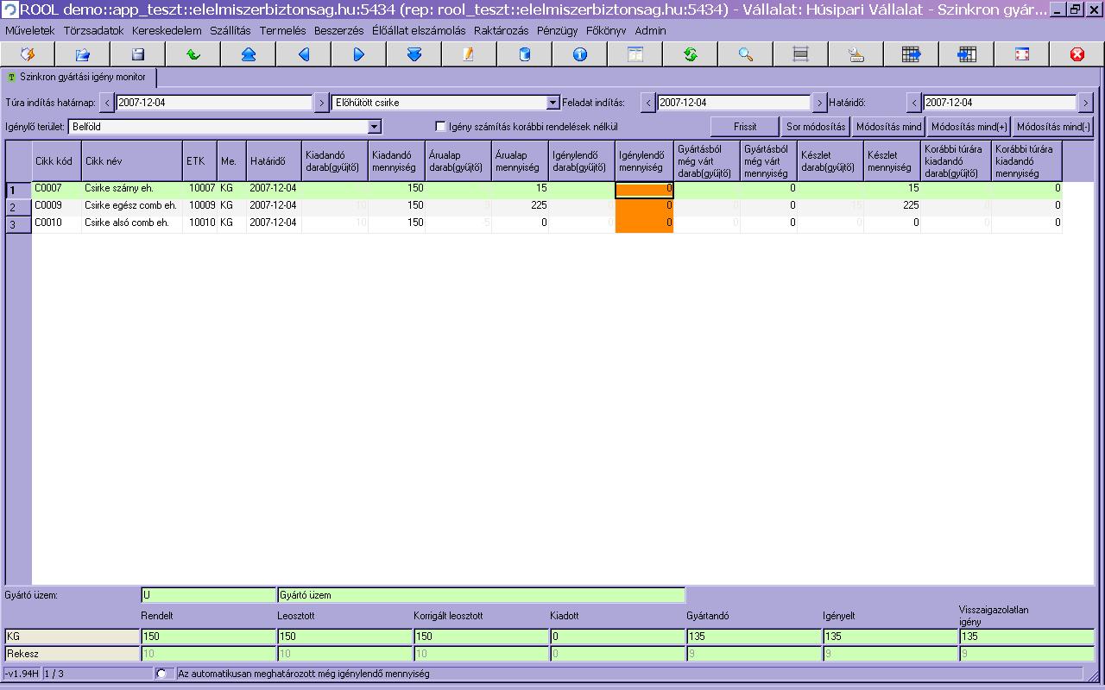Click the Határidő date input field
Screen dimensions: 1105x690
(x=1000, y=103)
